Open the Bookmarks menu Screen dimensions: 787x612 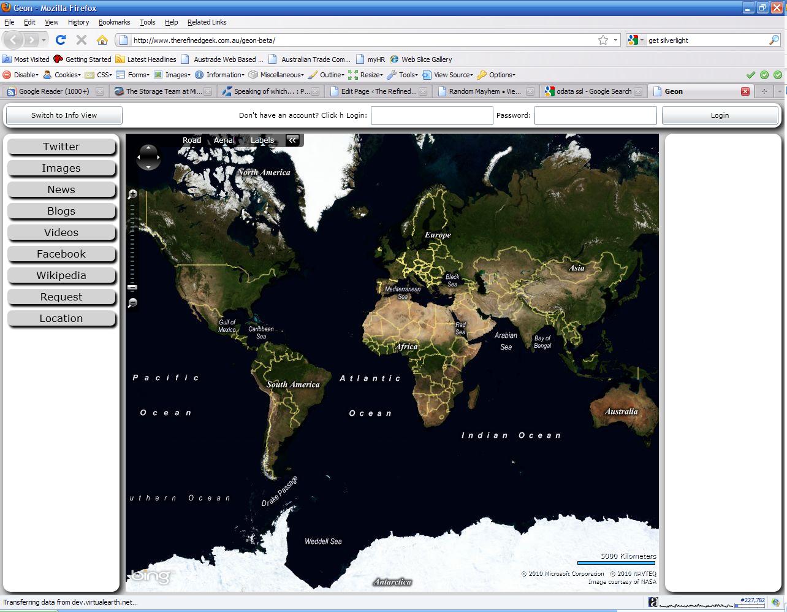click(x=114, y=22)
